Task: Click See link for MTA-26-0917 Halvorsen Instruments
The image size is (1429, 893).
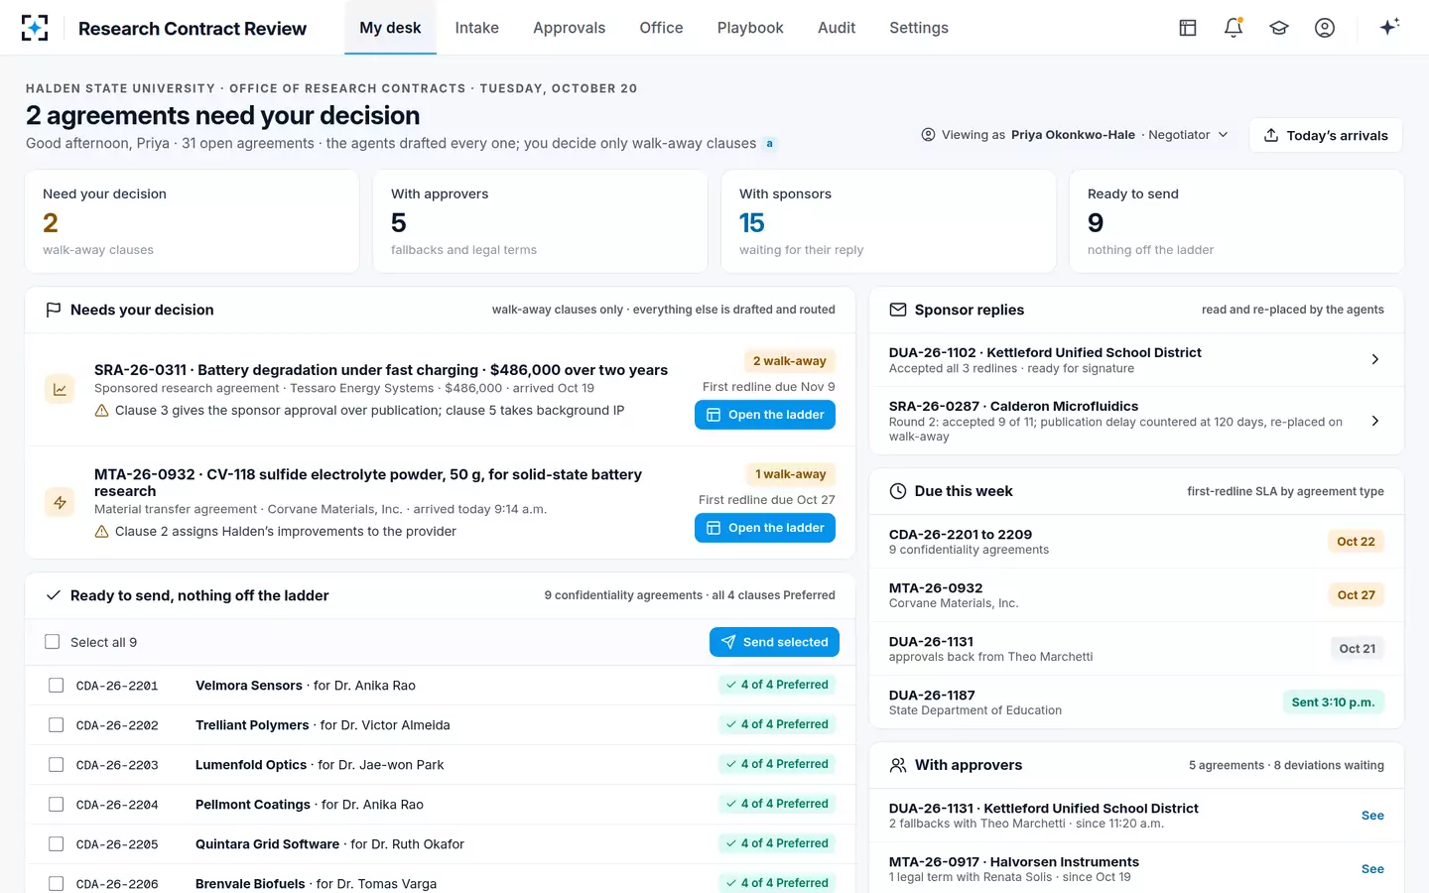Action: [x=1372, y=869]
